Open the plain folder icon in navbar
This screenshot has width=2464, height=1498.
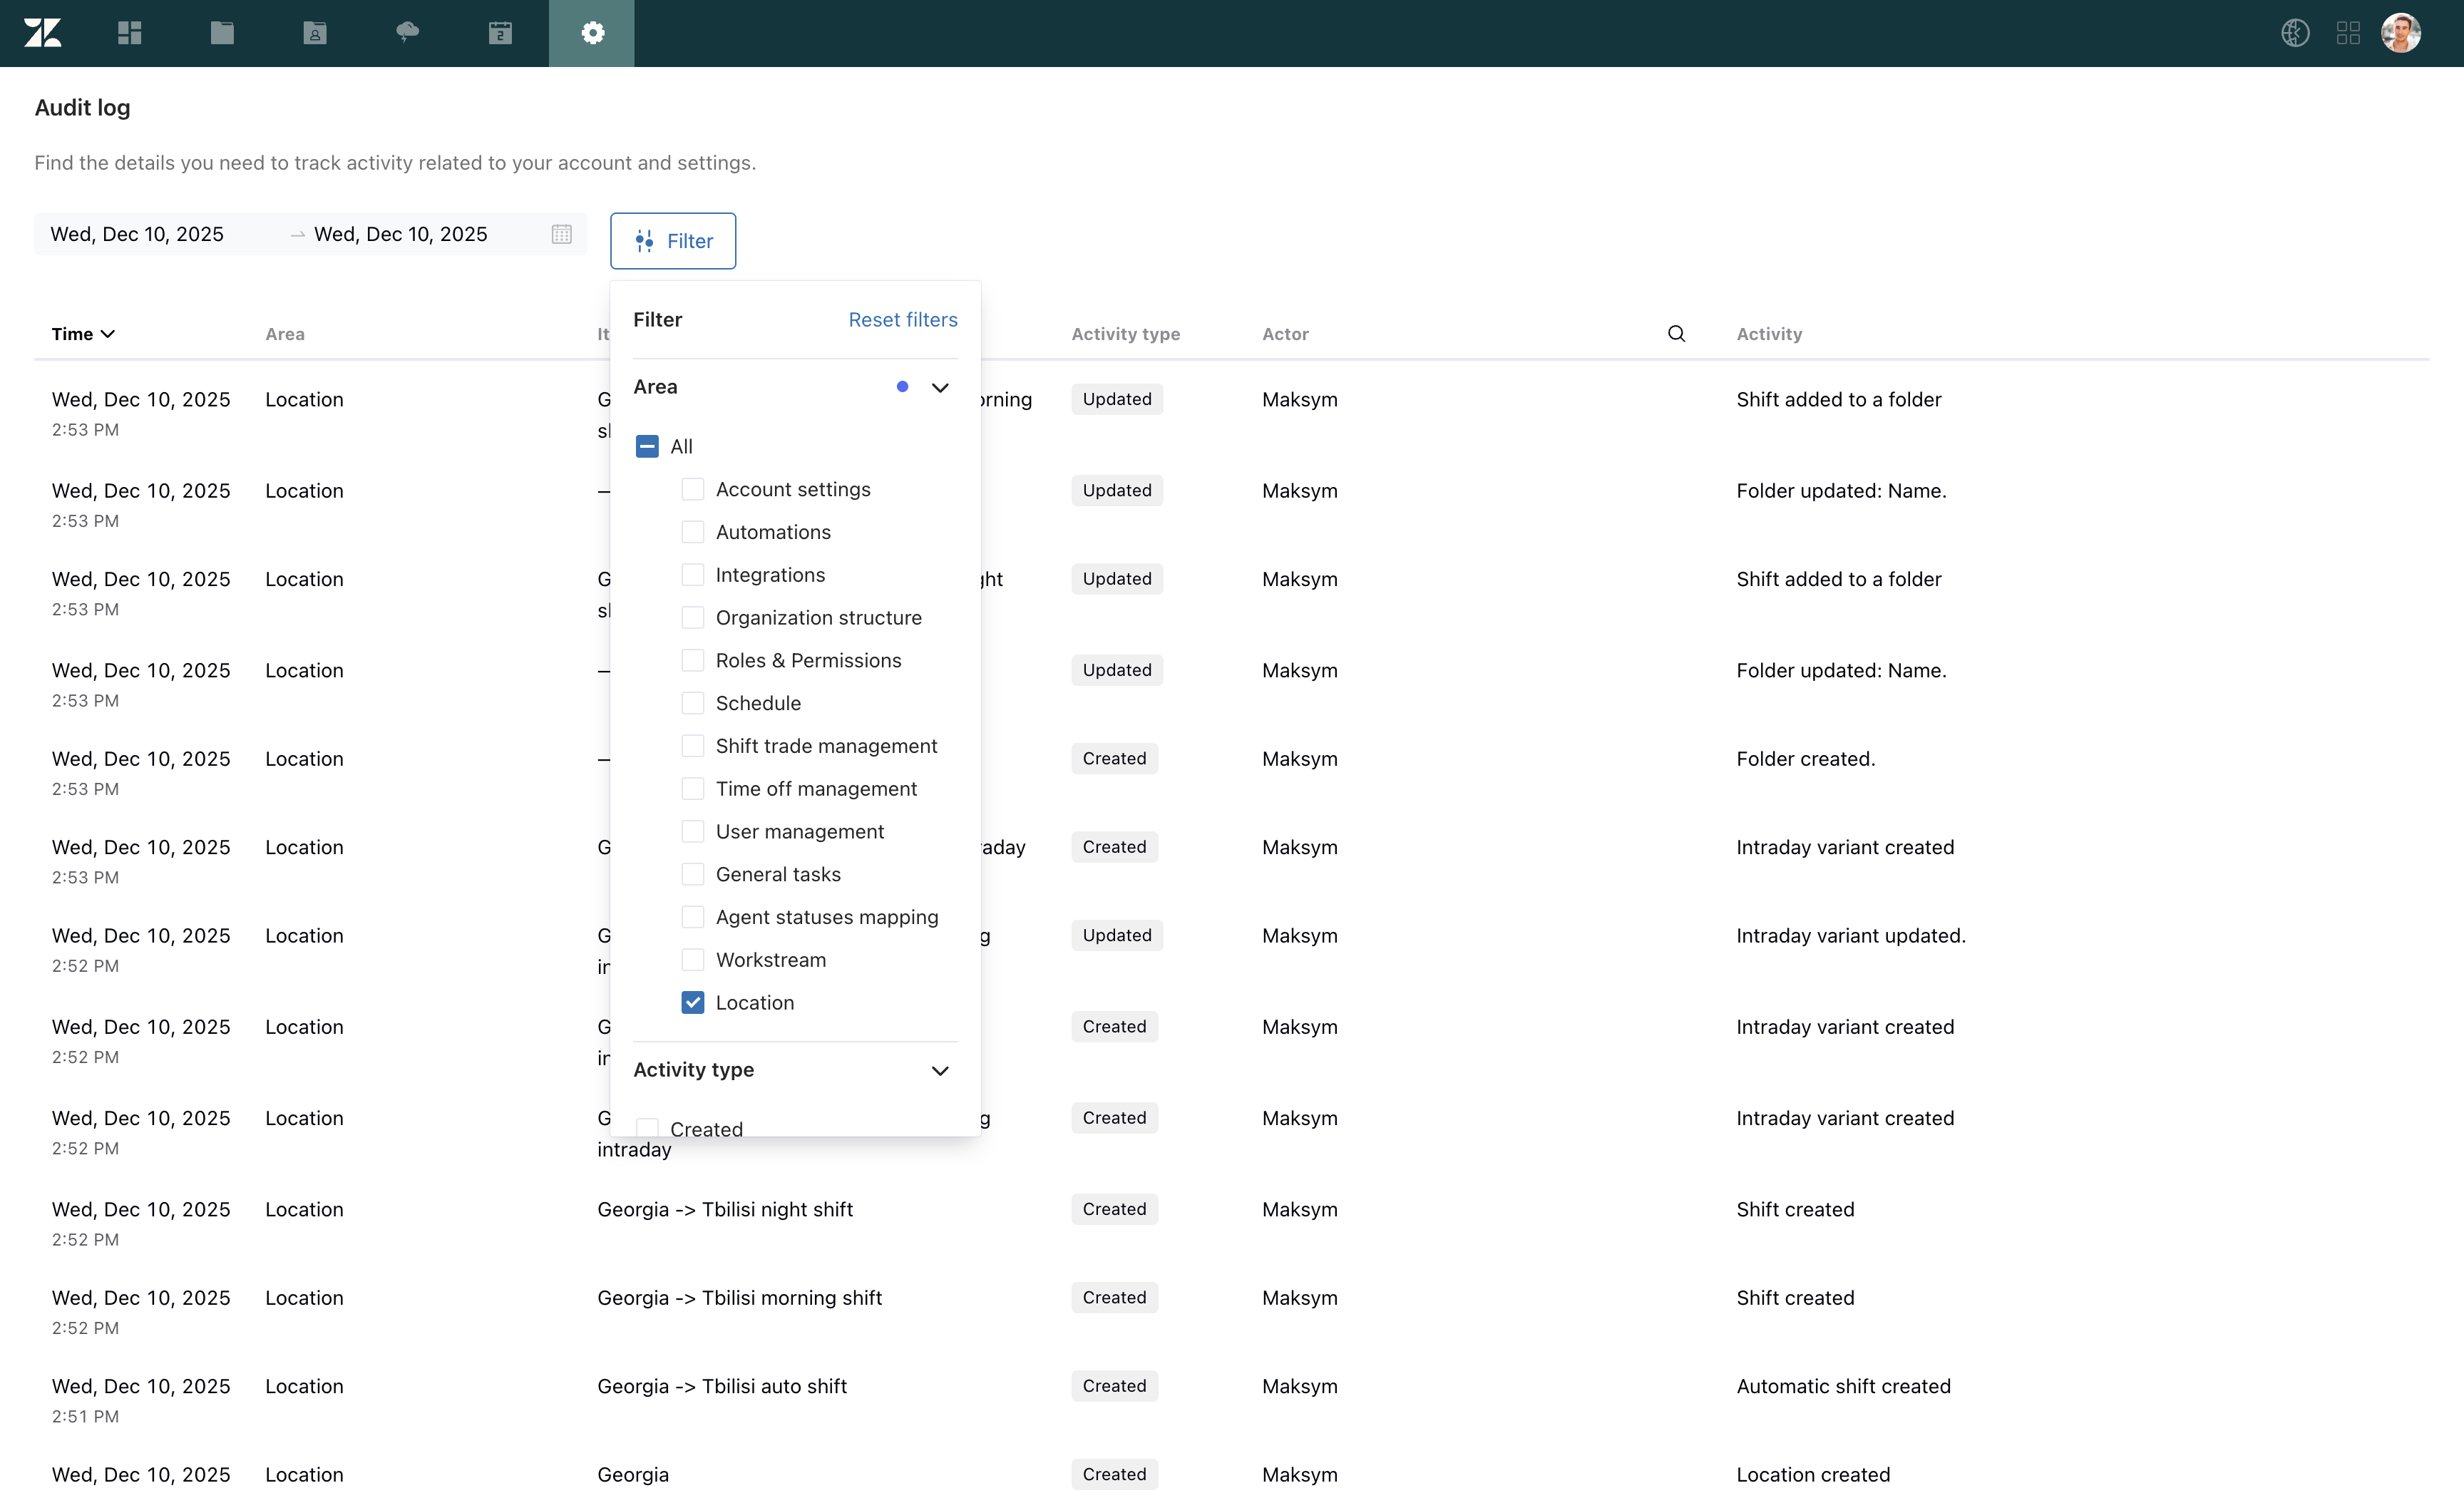tap(222, 33)
